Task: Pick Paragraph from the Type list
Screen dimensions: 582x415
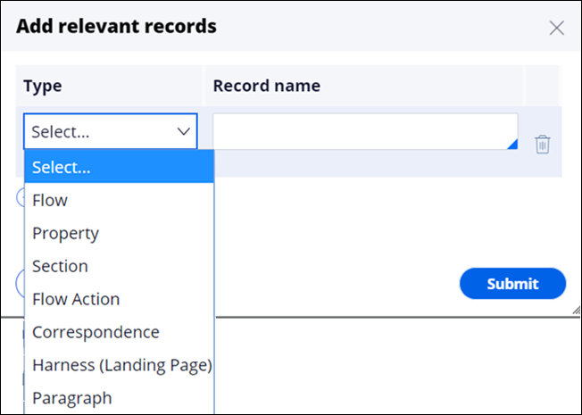Action: pyautogui.click(x=72, y=398)
